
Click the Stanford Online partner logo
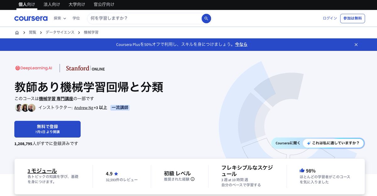coord(85,68)
